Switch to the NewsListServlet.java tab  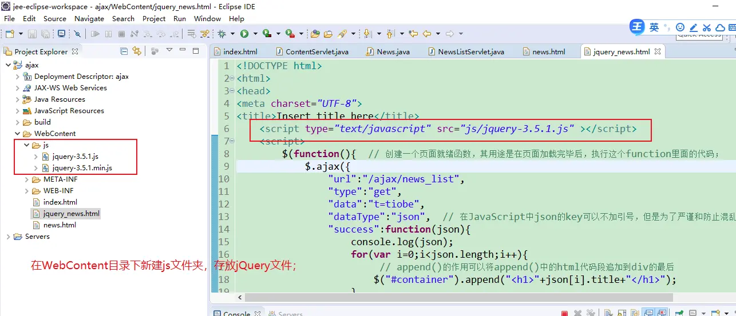(470, 51)
